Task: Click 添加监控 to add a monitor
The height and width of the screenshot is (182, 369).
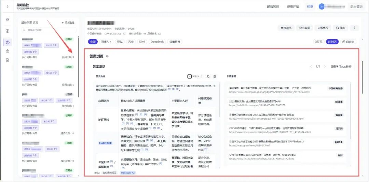Action: (x=68, y=22)
